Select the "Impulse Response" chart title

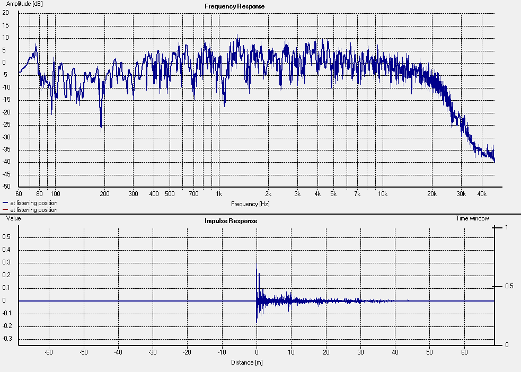click(x=231, y=221)
